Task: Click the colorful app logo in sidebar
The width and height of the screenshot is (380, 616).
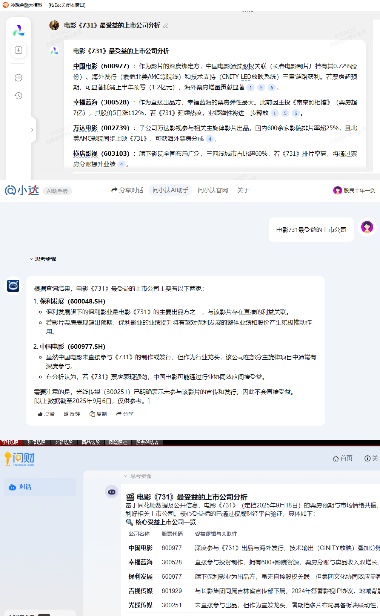Action: (x=18, y=31)
